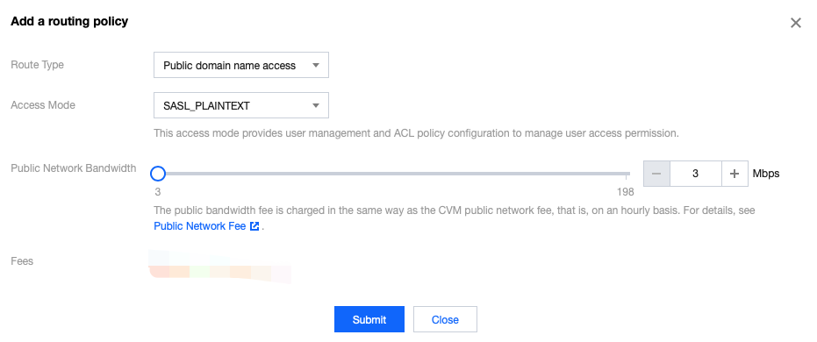Click the white Close button

click(445, 319)
